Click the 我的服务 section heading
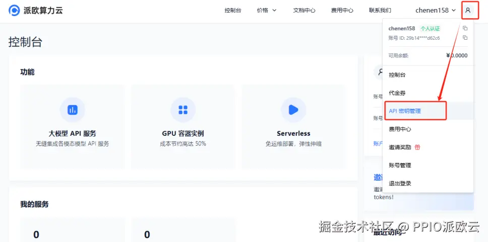Image resolution: width=488 pixels, height=242 pixels. (35, 204)
